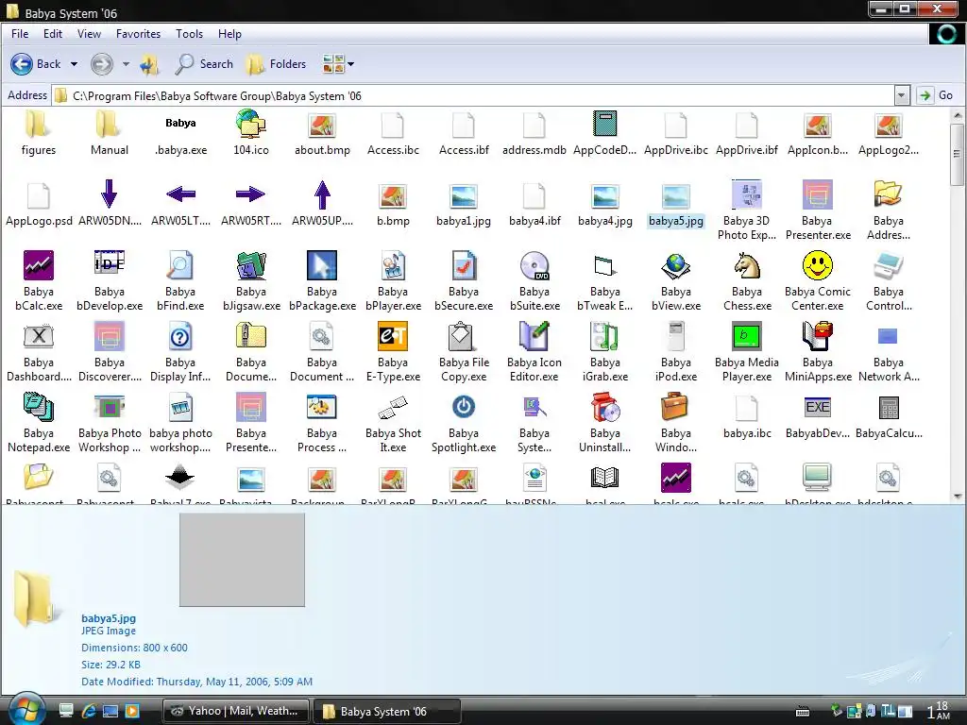Open the Tools menu
The image size is (967, 725).
[x=189, y=34]
